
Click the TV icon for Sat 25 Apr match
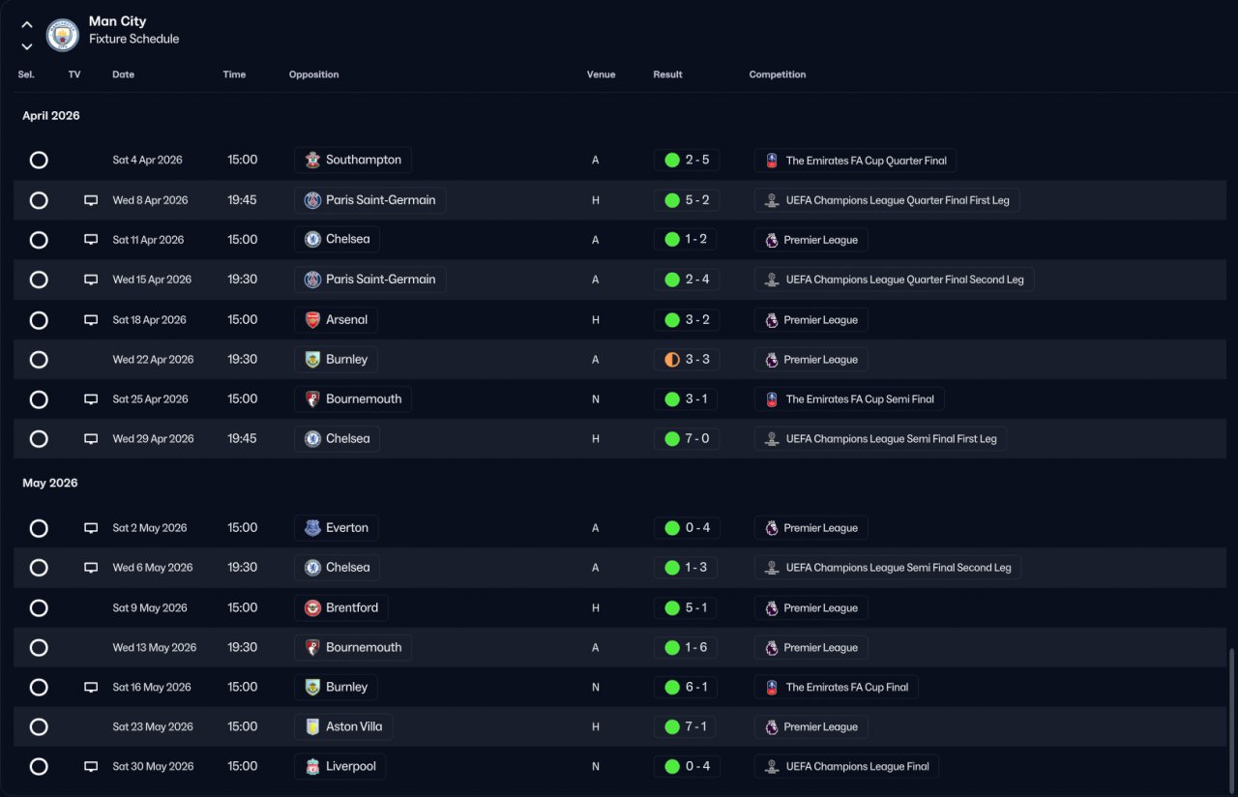[x=91, y=399]
